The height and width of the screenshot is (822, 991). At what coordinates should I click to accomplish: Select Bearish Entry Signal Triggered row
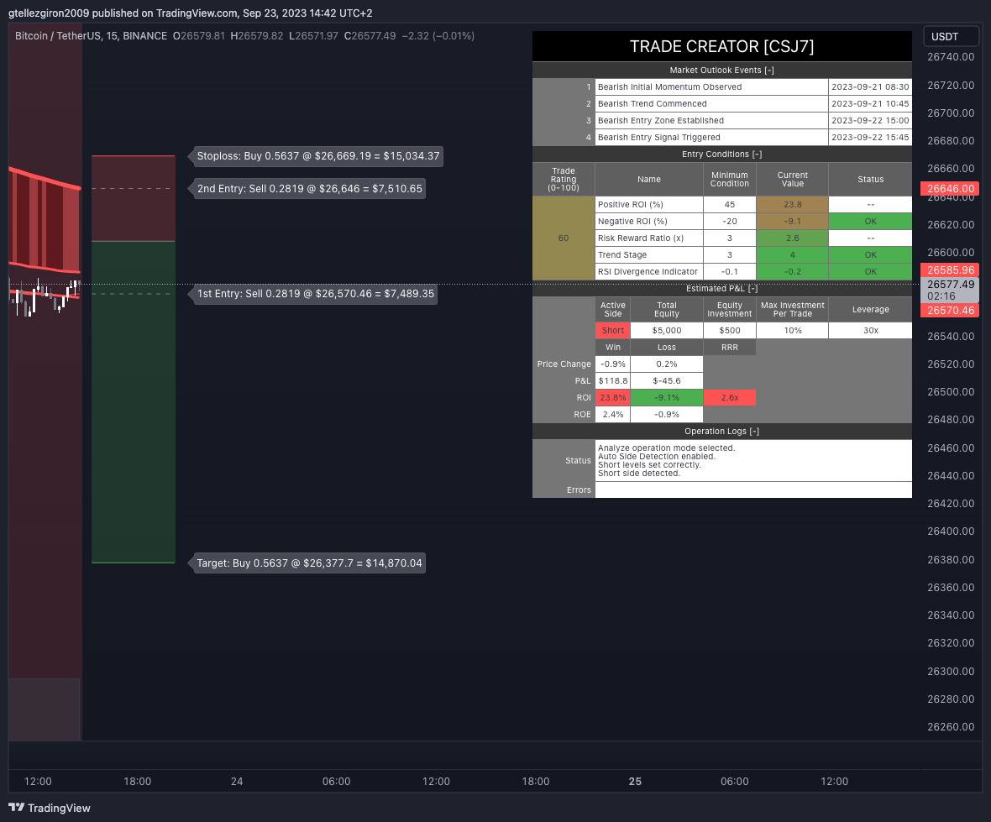711,137
